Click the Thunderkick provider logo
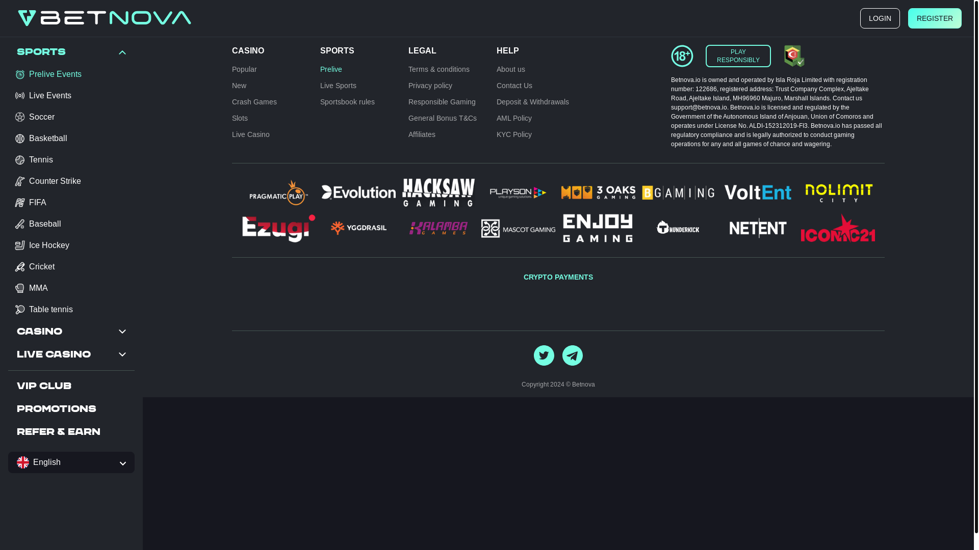 [678, 227]
